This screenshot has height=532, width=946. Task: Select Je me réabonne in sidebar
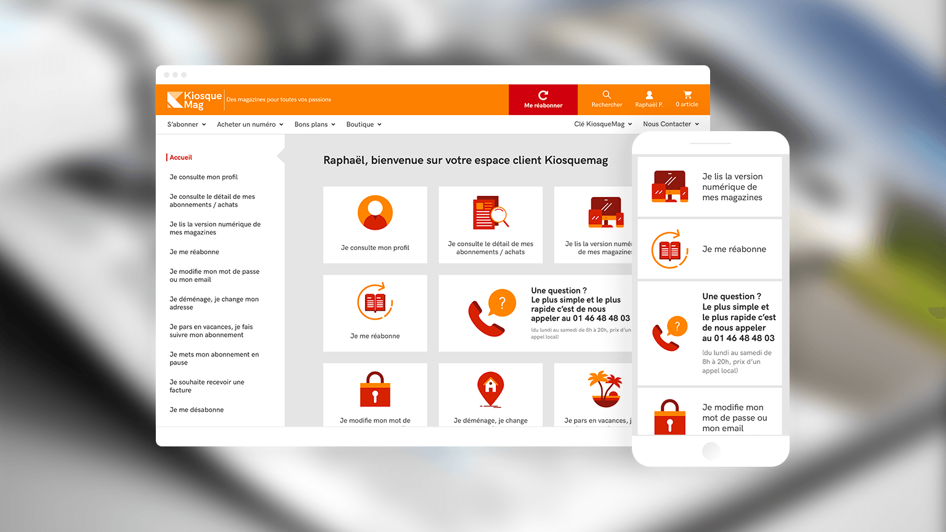click(195, 252)
